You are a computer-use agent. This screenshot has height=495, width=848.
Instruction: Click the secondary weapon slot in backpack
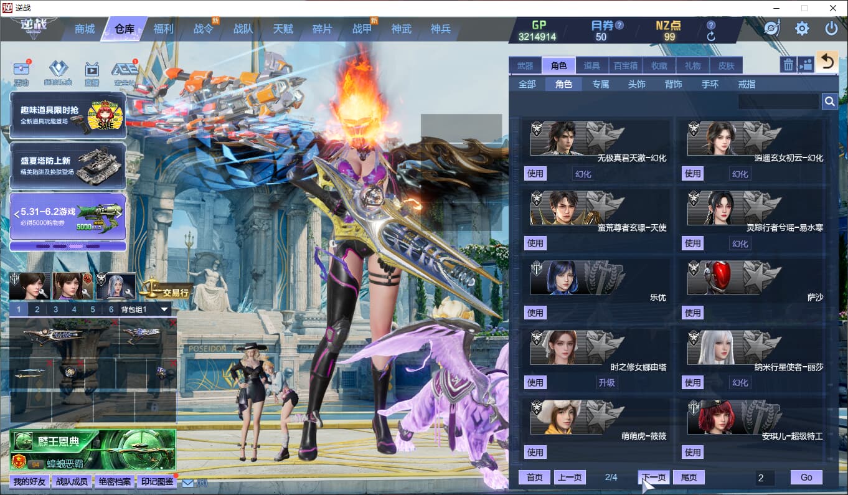coord(148,337)
